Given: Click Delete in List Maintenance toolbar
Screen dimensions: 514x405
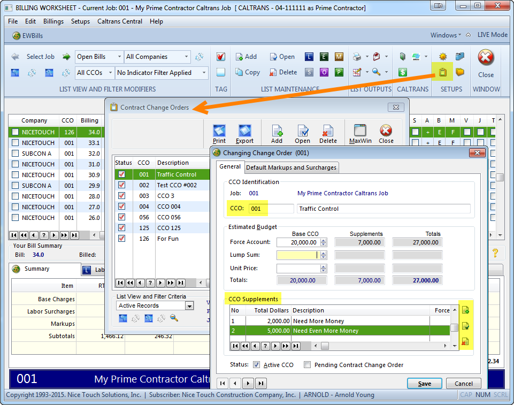Looking at the screenshot, I should (283, 72).
